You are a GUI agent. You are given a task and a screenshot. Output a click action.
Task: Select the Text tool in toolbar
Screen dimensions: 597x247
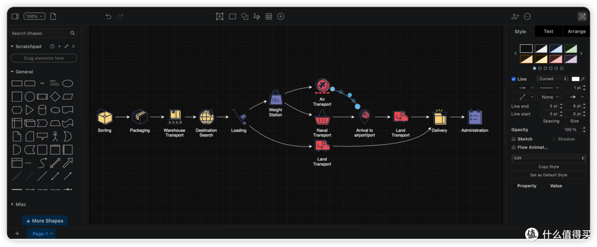pyautogui.click(x=219, y=17)
